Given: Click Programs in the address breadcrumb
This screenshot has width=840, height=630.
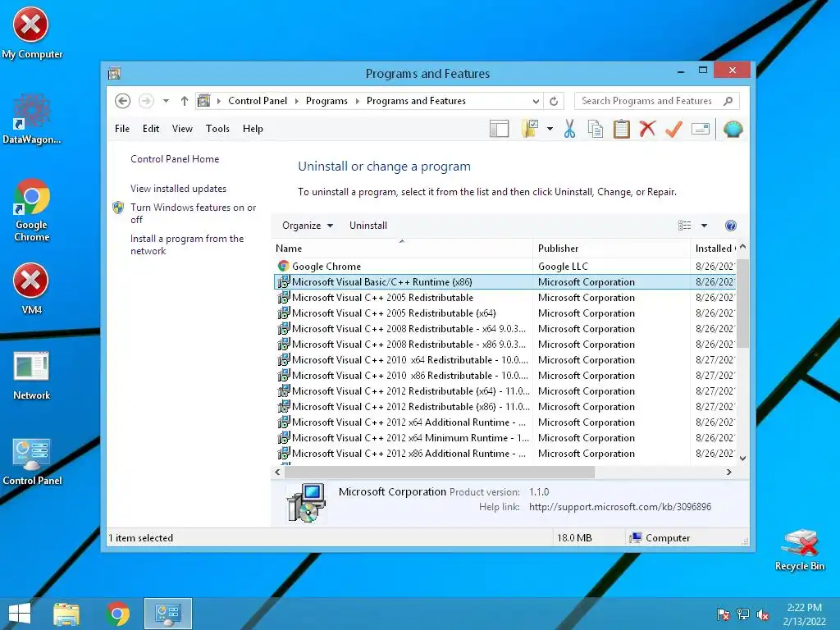Looking at the screenshot, I should (326, 101).
